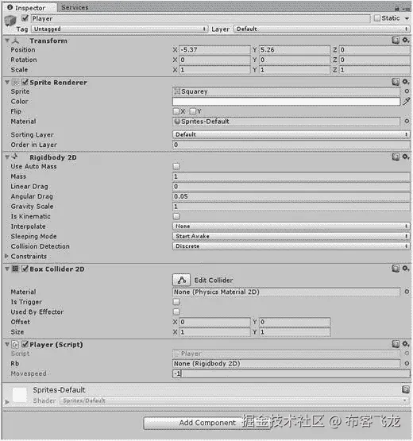Pick color with the eyedropper icon
Screen dimensions: 413x441
(407, 101)
